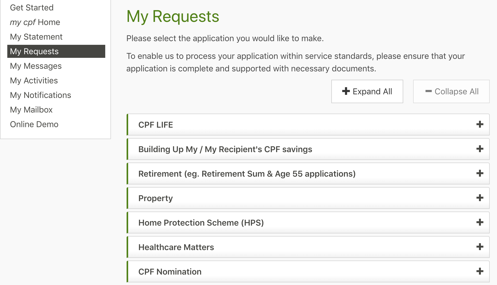Select My Requests sidebar item

tap(56, 51)
